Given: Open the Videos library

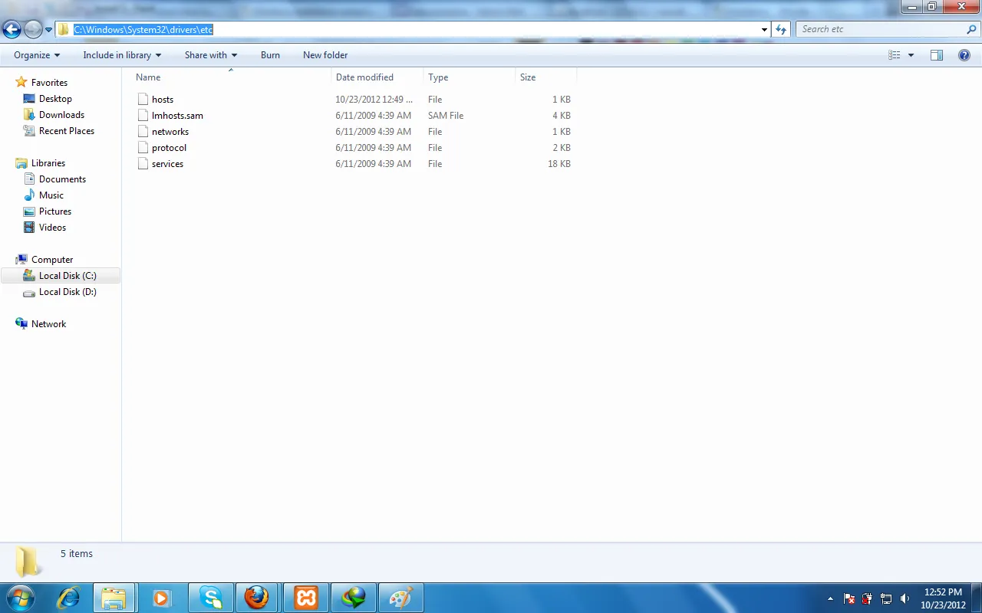Looking at the screenshot, I should (52, 228).
